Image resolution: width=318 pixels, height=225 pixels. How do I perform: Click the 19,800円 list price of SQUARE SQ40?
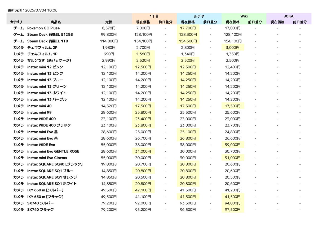tap(109, 164)
